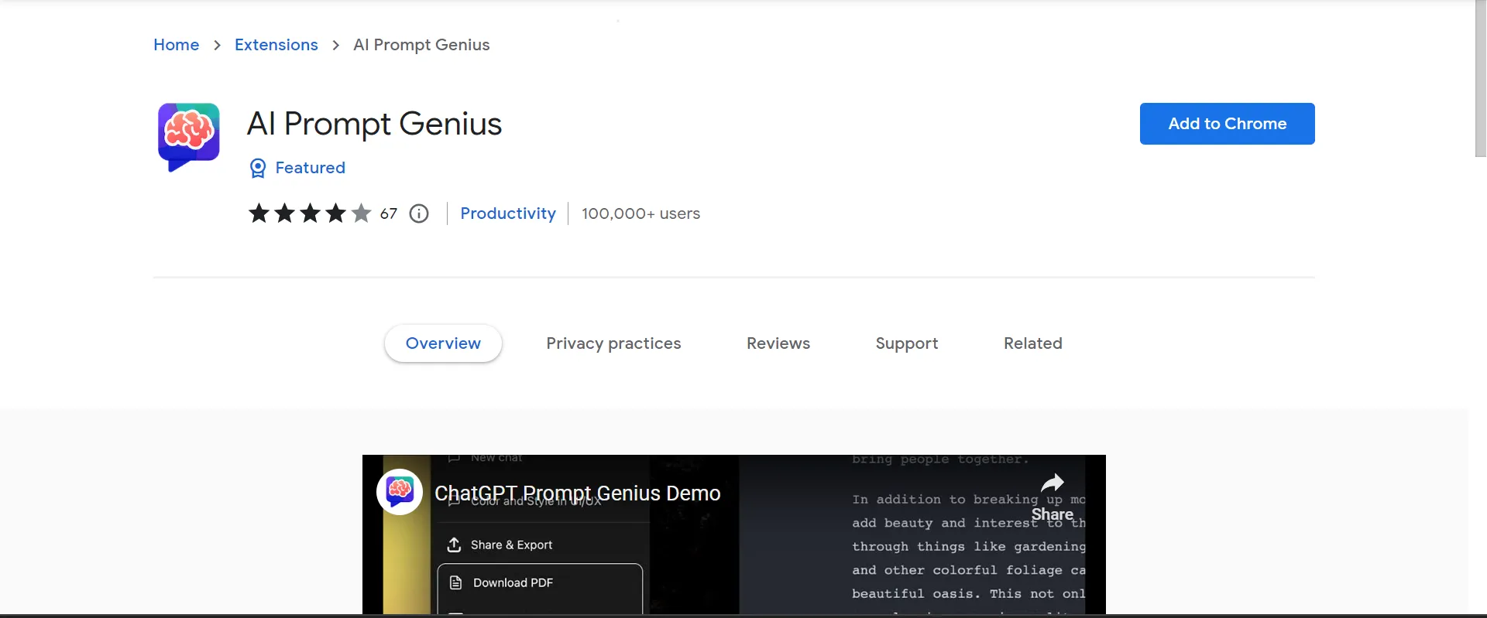Click the Featured label link
This screenshot has width=1487, height=618.
(311, 168)
